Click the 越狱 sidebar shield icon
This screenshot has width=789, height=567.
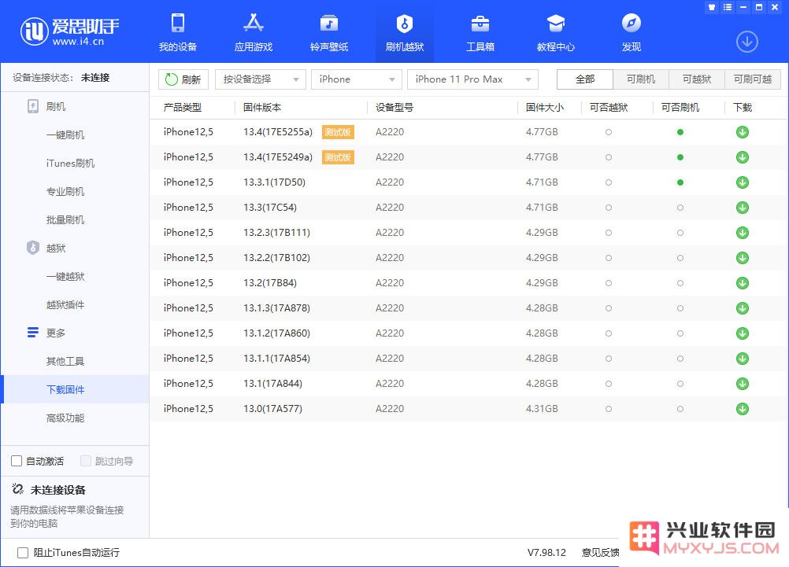click(33, 248)
